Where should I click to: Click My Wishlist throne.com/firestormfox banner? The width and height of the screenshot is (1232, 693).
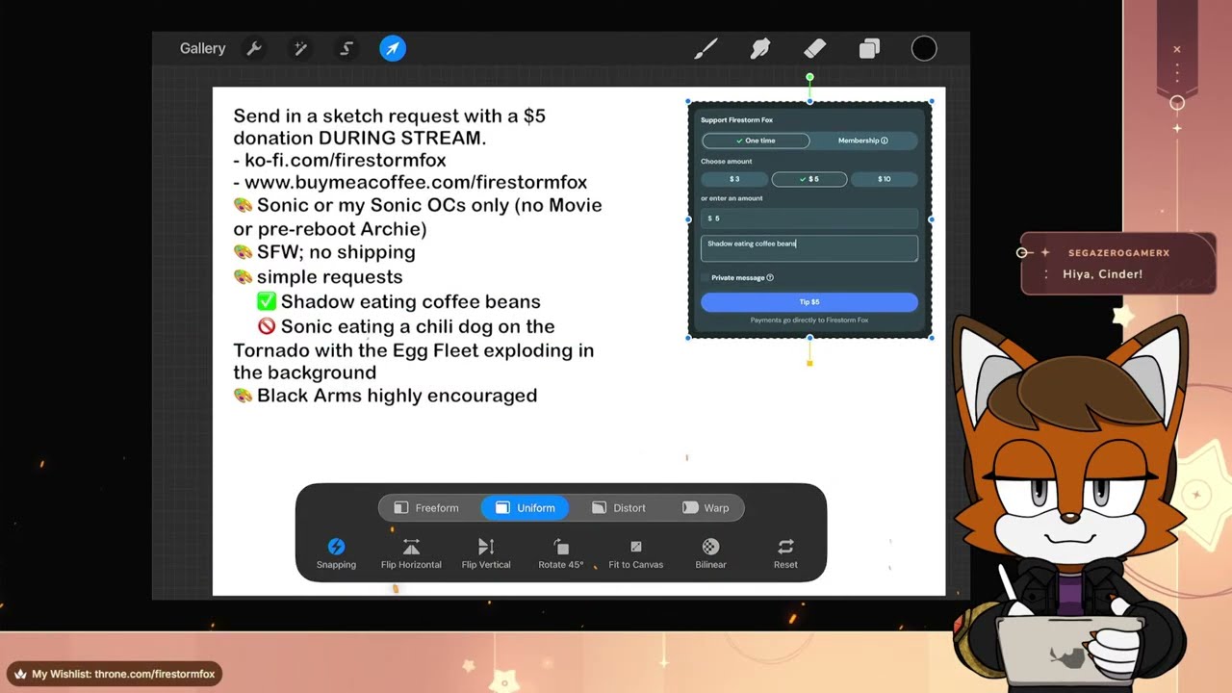coord(115,674)
